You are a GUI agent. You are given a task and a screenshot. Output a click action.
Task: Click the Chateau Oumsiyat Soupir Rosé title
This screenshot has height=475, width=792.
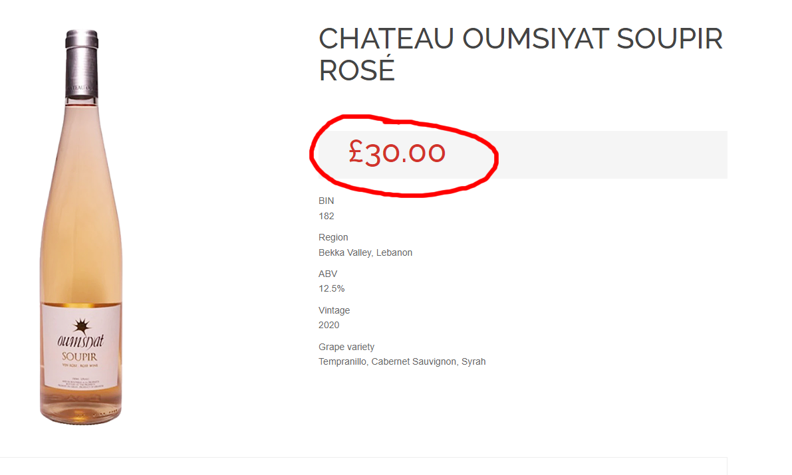(x=520, y=54)
